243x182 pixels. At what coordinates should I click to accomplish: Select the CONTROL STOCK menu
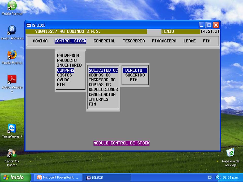click(x=71, y=41)
